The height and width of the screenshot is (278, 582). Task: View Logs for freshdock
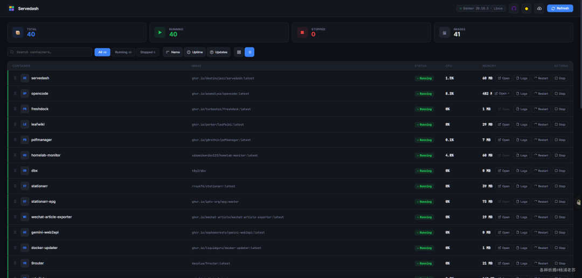click(522, 109)
